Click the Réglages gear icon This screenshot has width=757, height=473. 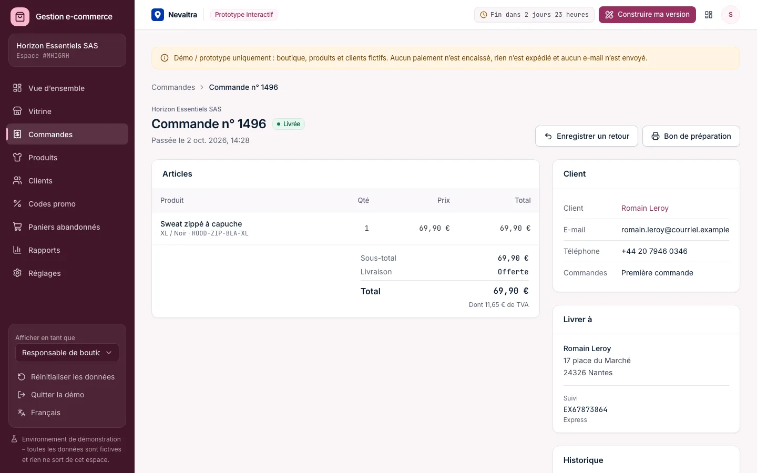[x=17, y=273]
